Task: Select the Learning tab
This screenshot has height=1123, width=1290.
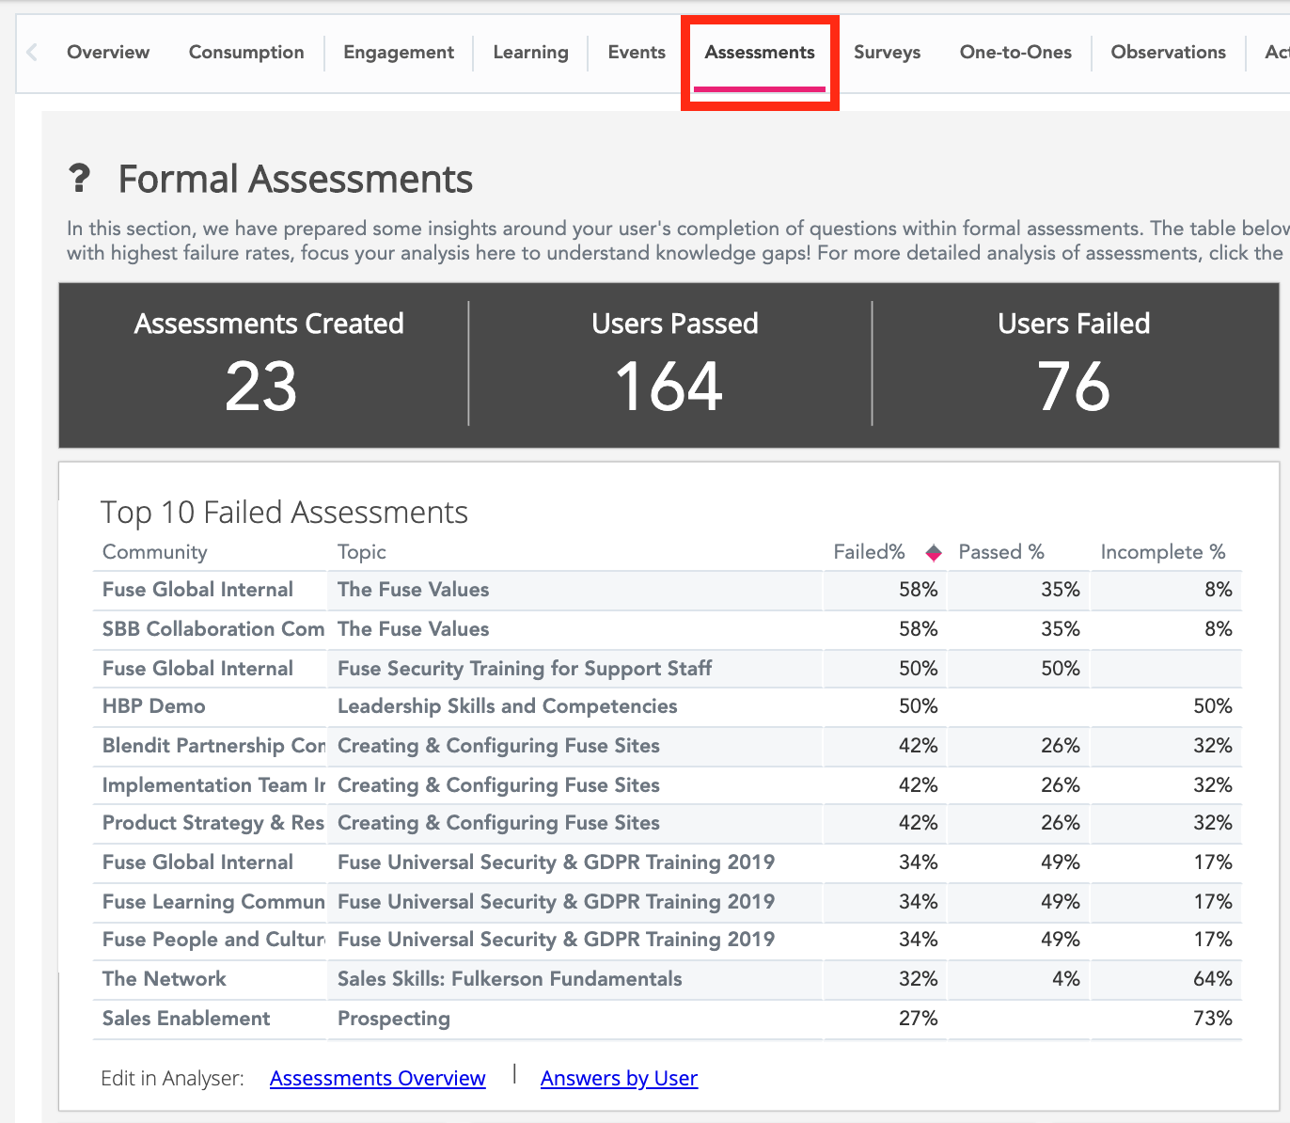Action: (530, 53)
